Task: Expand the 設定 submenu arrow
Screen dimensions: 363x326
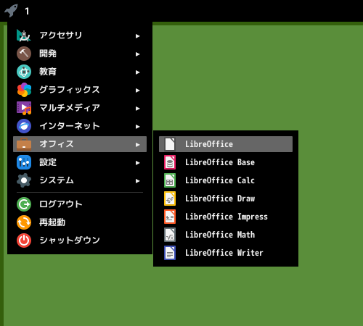Action: click(137, 163)
